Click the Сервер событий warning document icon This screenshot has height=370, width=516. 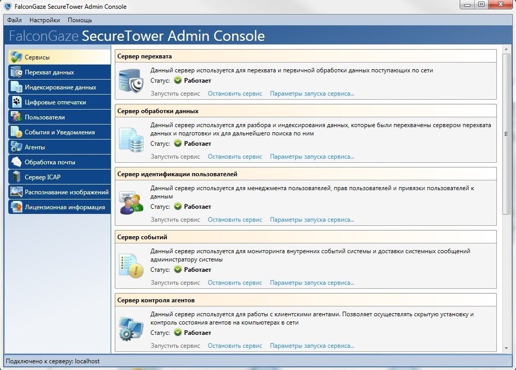point(131,266)
